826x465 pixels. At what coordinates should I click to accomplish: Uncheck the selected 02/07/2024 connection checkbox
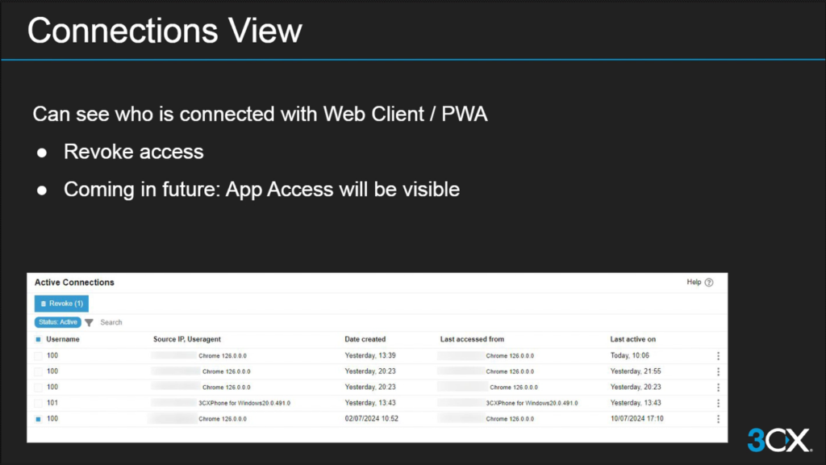38,419
